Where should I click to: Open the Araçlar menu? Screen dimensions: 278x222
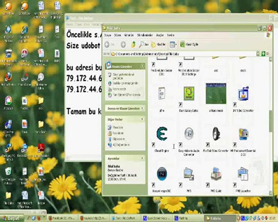[160, 35]
